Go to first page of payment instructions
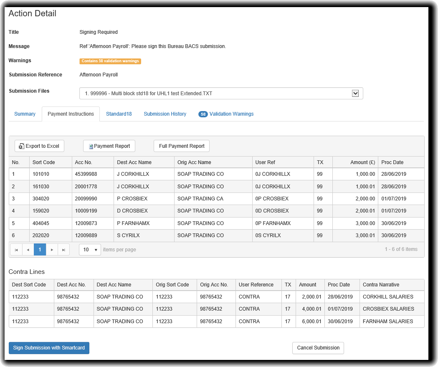The image size is (438, 367). 16,250
